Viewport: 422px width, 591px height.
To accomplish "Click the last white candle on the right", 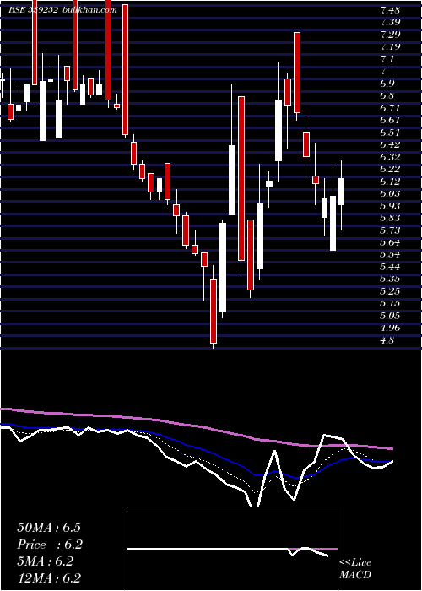I will (341, 192).
